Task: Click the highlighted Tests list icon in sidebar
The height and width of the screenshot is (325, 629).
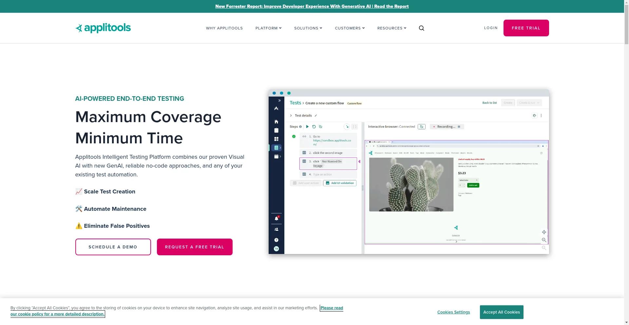Action: (x=276, y=148)
